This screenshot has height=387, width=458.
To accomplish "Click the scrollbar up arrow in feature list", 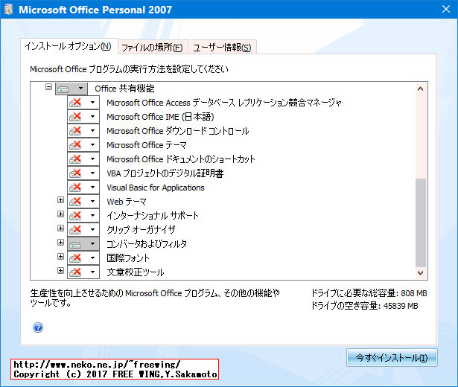I will click(420, 89).
